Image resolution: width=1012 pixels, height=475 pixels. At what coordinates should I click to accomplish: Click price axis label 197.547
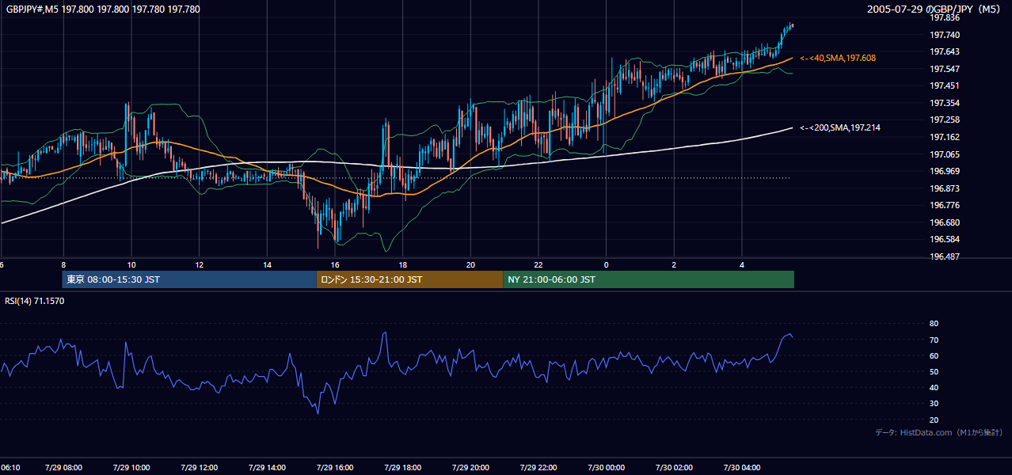(944, 69)
